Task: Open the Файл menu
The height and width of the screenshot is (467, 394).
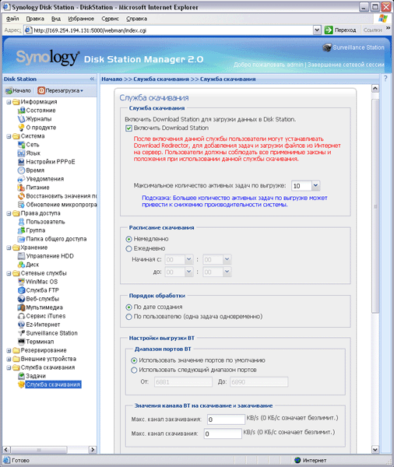Action: pos(12,19)
